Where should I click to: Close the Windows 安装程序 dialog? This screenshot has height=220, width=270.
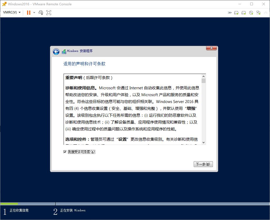click(212, 48)
